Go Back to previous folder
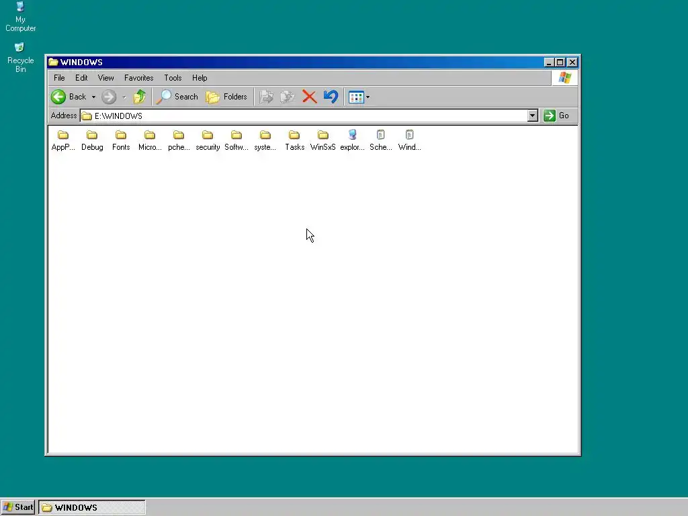 point(69,97)
